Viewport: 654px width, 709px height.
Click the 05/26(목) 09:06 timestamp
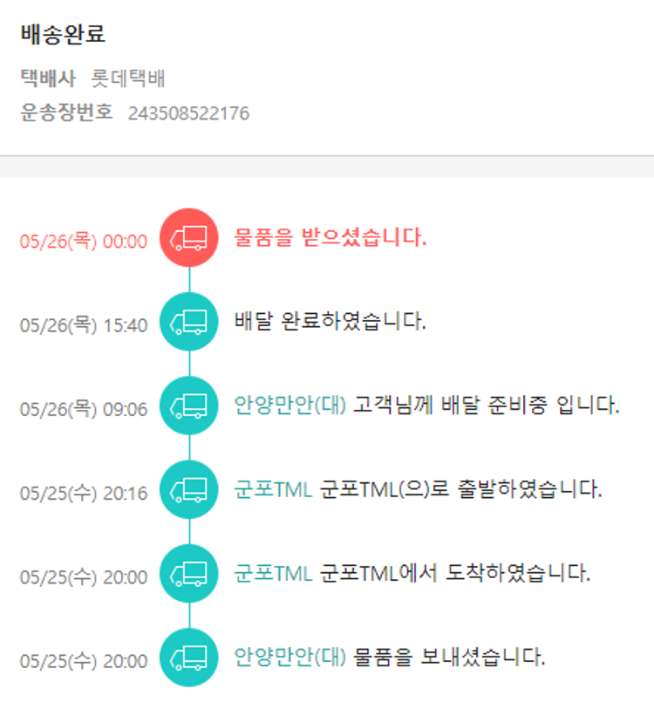pyautogui.click(x=84, y=409)
